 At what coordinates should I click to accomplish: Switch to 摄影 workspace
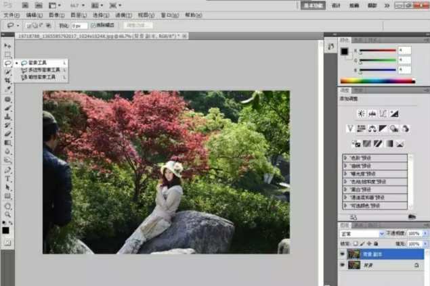(x=372, y=5)
